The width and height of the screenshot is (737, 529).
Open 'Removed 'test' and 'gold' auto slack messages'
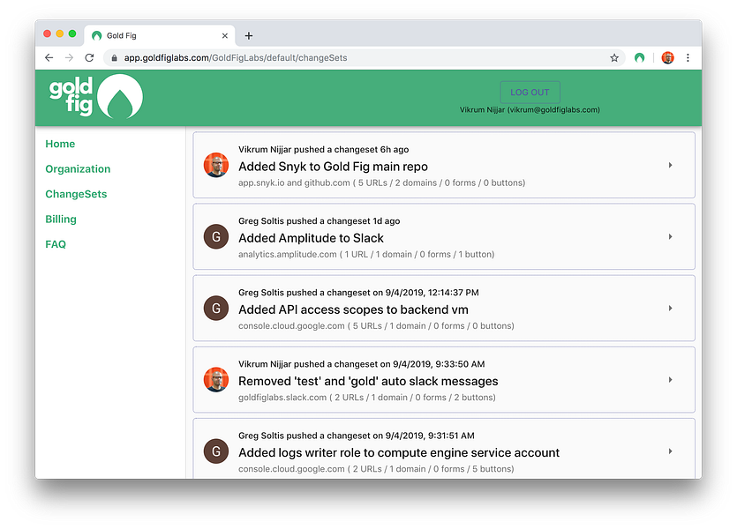(368, 381)
